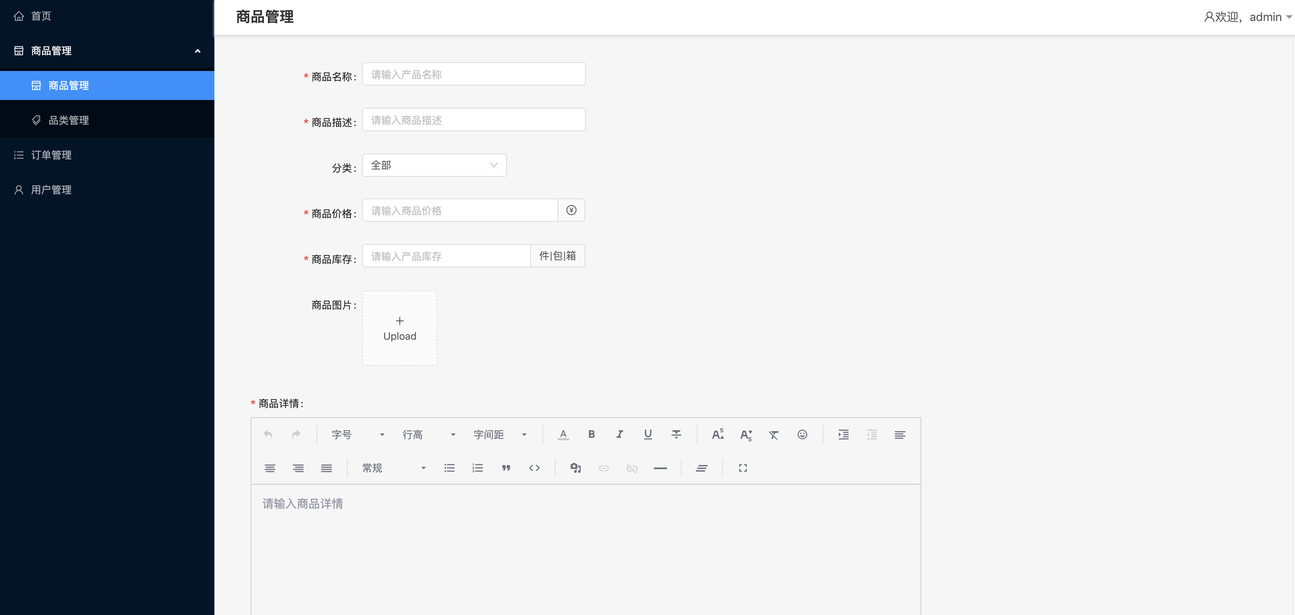
Task: Apply underline formatting in editor
Action: click(x=647, y=435)
